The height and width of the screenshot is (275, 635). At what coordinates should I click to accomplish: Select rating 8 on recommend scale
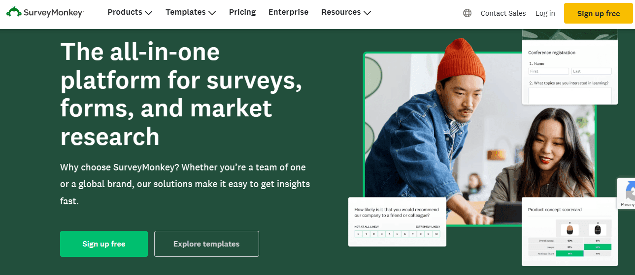tap(420, 234)
